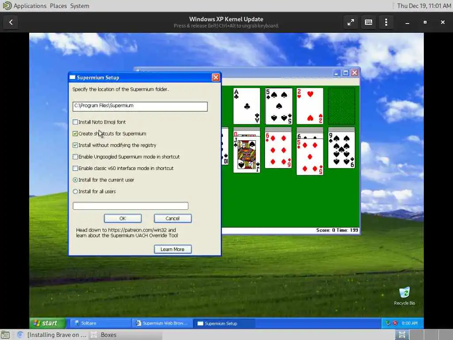
Task: Enable classic v60 interface mode checkbox
Action: (75, 168)
